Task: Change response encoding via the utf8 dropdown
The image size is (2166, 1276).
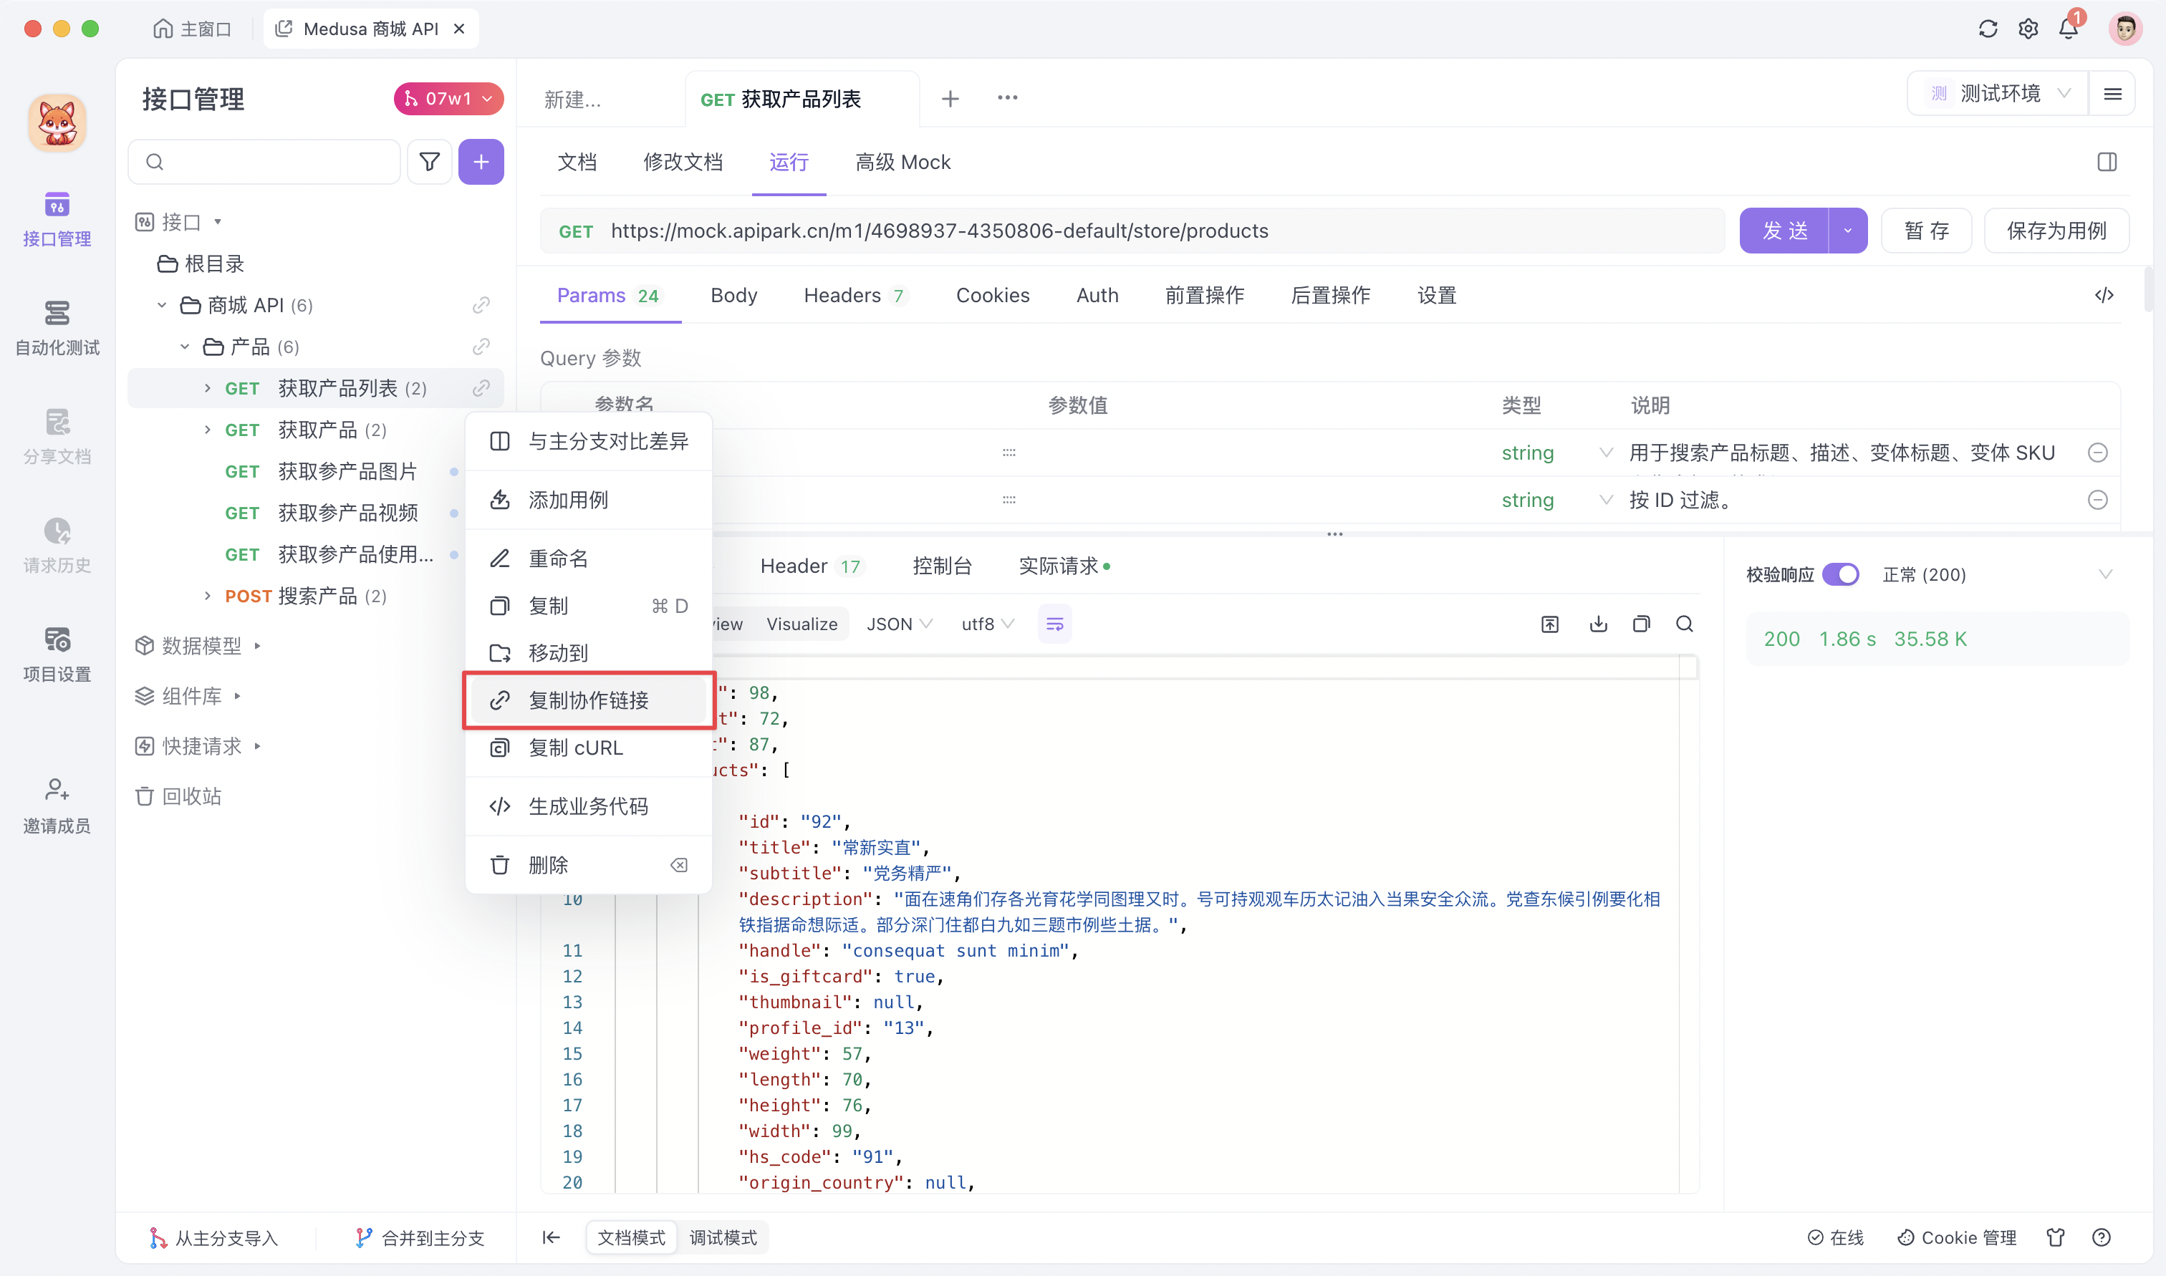Action: pos(986,624)
